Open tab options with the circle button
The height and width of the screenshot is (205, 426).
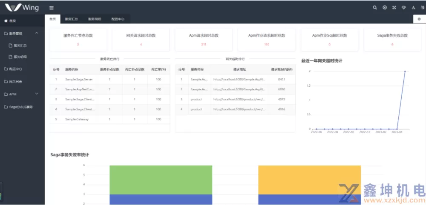click(x=419, y=19)
